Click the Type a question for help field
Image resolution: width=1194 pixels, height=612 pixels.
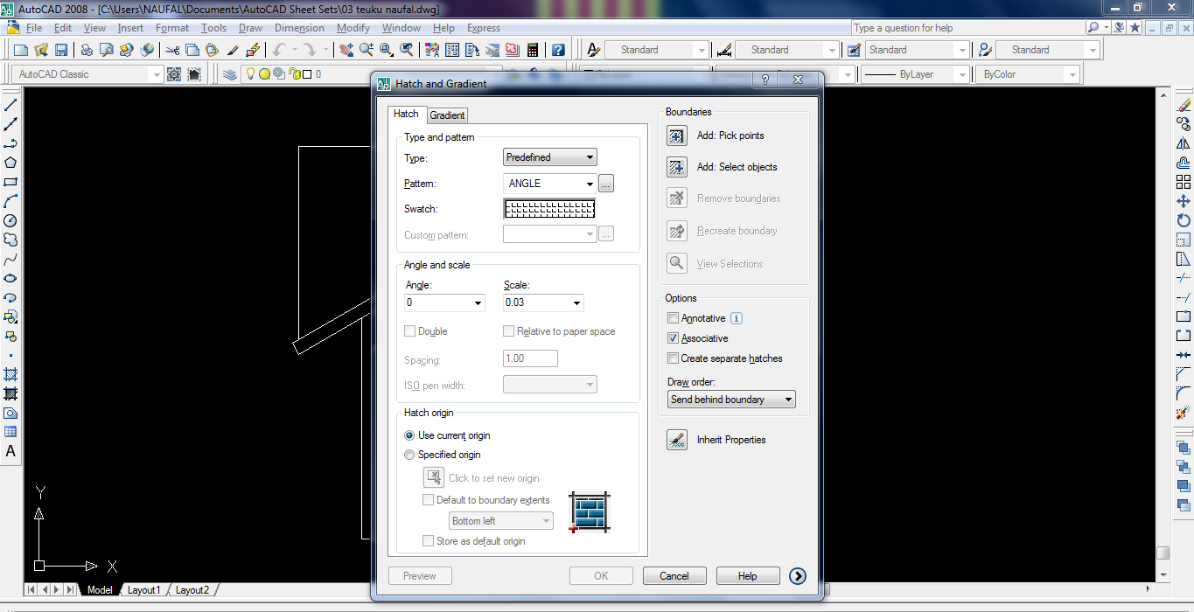coord(967,28)
